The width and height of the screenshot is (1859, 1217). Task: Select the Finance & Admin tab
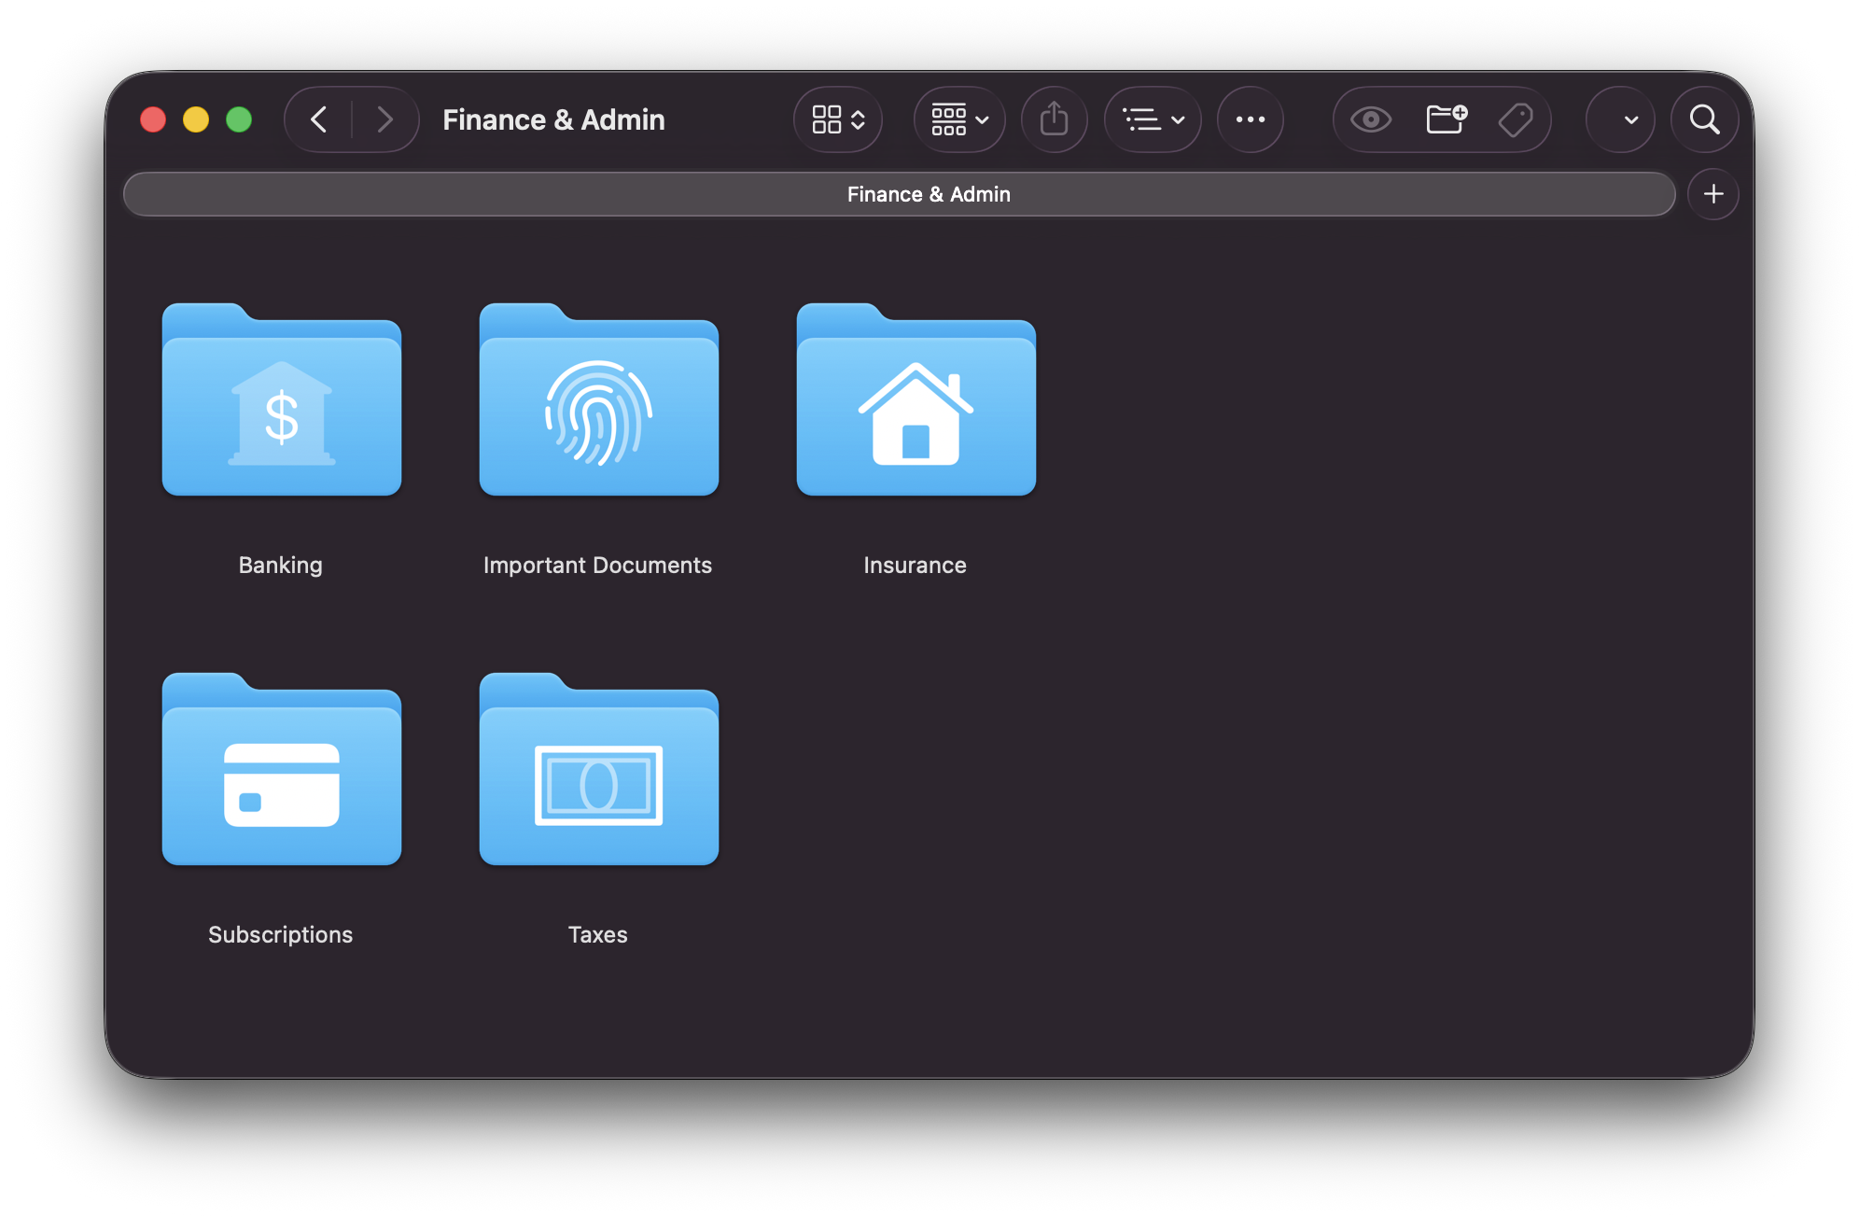coord(929,194)
